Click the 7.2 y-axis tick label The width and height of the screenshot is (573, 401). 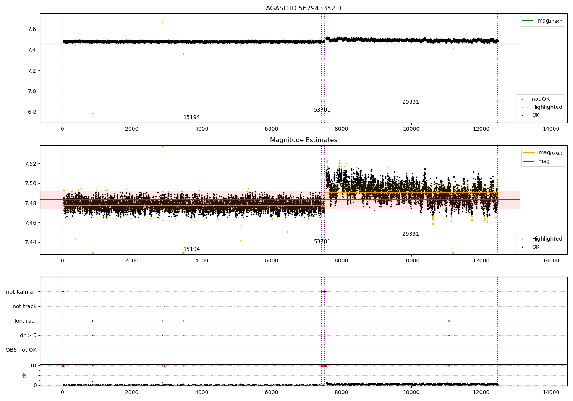click(x=32, y=71)
